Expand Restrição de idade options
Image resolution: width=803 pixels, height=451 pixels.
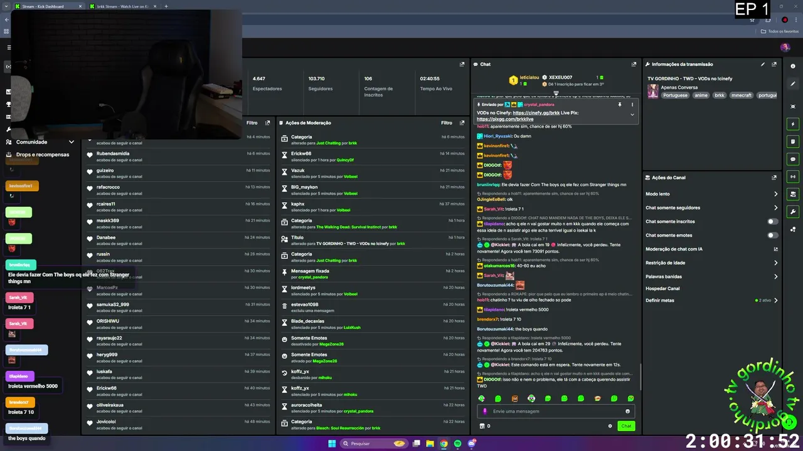pyautogui.click(x=775, y=263)
